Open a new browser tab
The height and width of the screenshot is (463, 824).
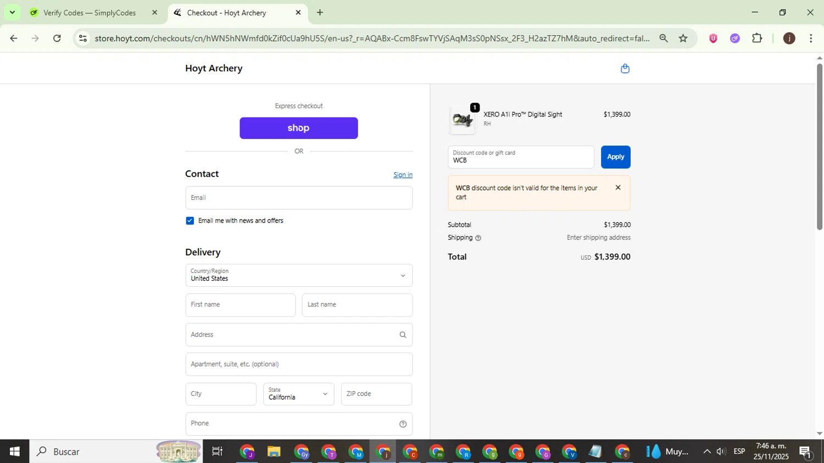[x=320, y=13]
